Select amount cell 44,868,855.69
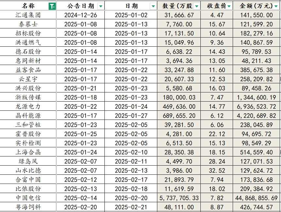281x212 pixels. click(x=257, y=198)
